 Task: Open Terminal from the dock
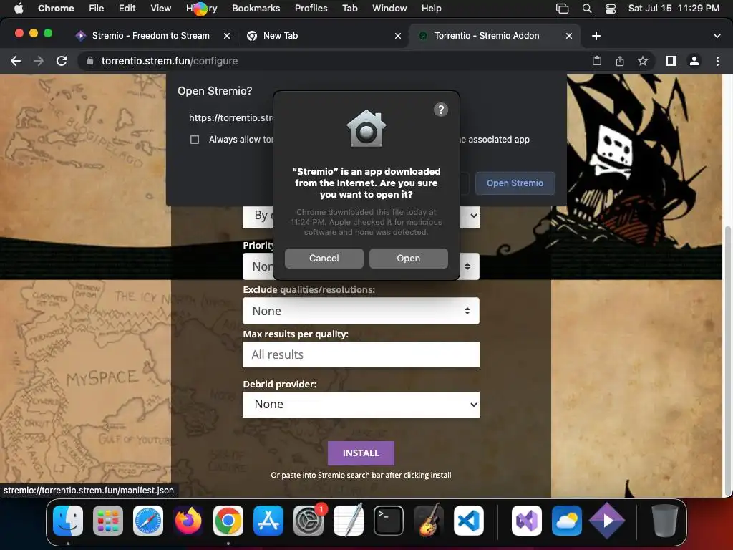[x=389, y=521]
